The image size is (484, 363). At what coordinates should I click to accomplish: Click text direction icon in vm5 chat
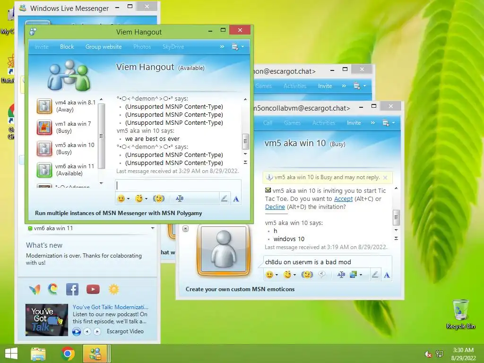pos(341,275)
